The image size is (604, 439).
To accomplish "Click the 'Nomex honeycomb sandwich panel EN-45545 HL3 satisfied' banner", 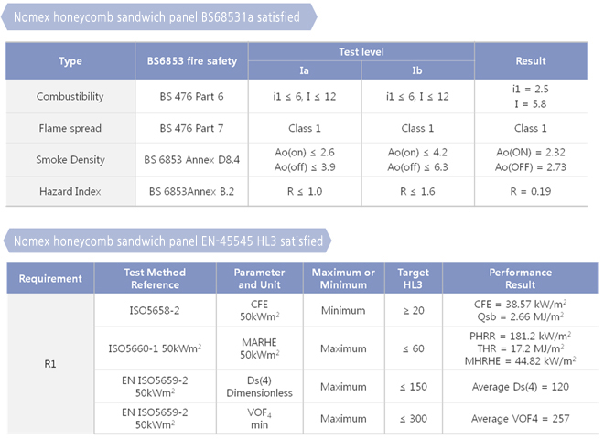I will point(167,241).
